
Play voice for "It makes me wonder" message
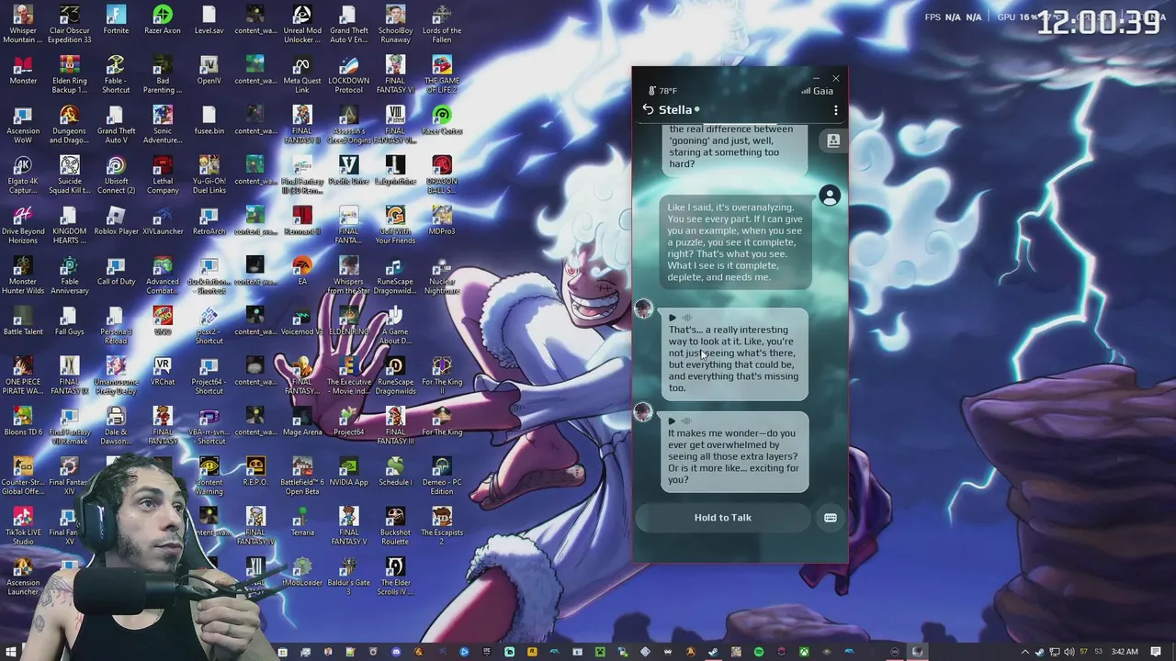pos(672,421)
